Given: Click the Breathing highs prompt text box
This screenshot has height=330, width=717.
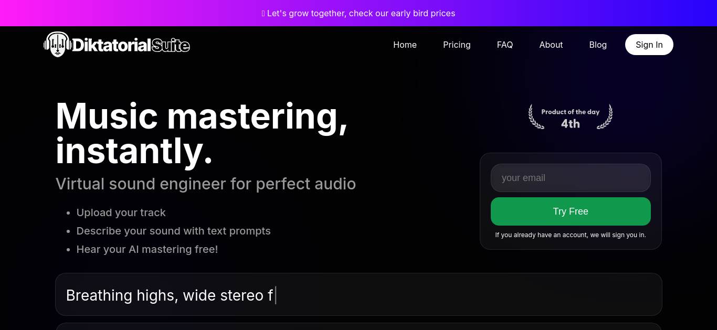Looking at the screenshot, I should 358,294.
